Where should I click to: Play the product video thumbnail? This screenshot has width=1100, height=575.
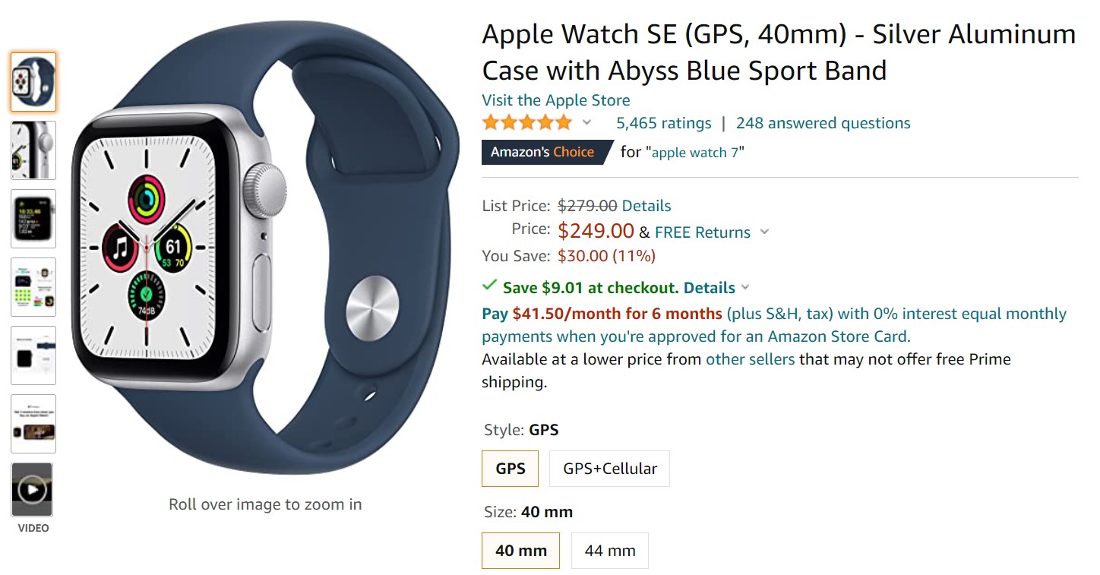point(33,490)
